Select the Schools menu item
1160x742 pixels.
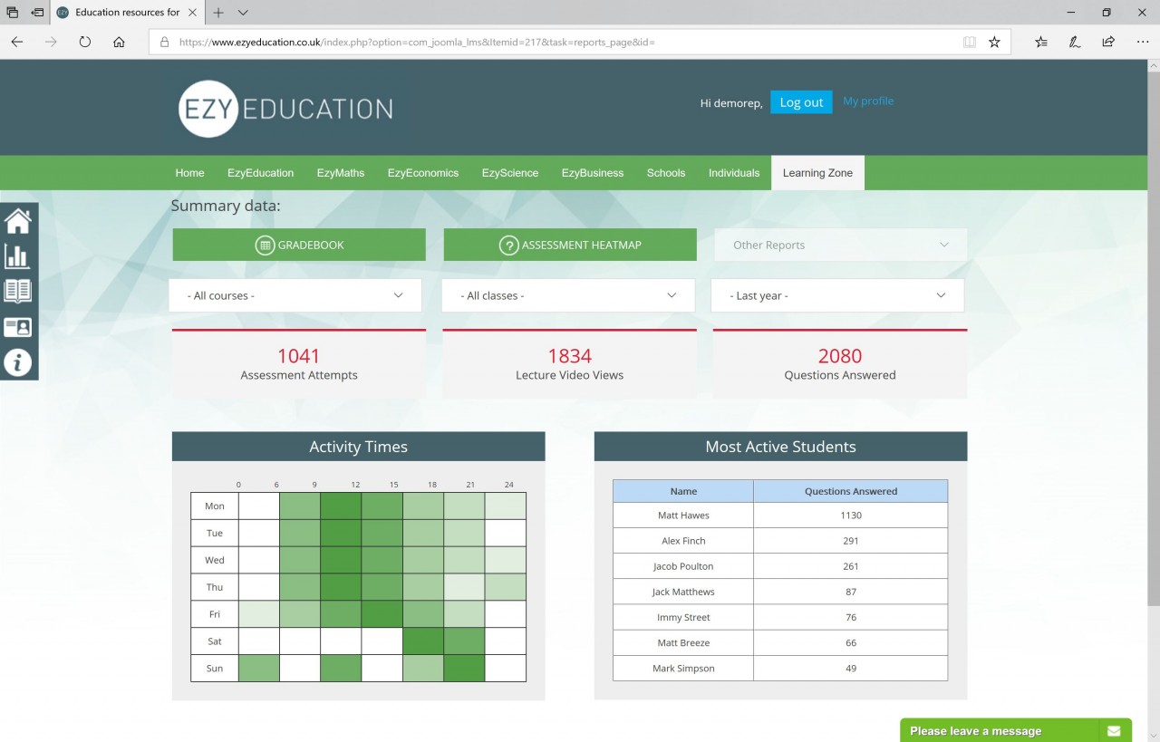(666, 173)
